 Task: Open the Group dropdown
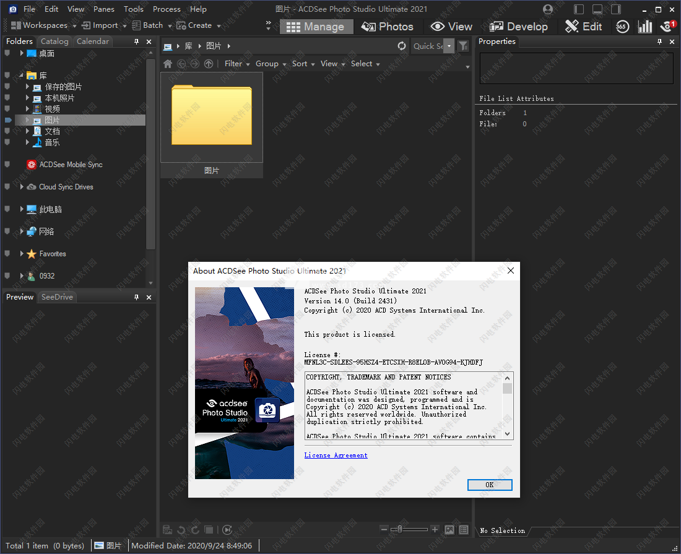(271, 64)
